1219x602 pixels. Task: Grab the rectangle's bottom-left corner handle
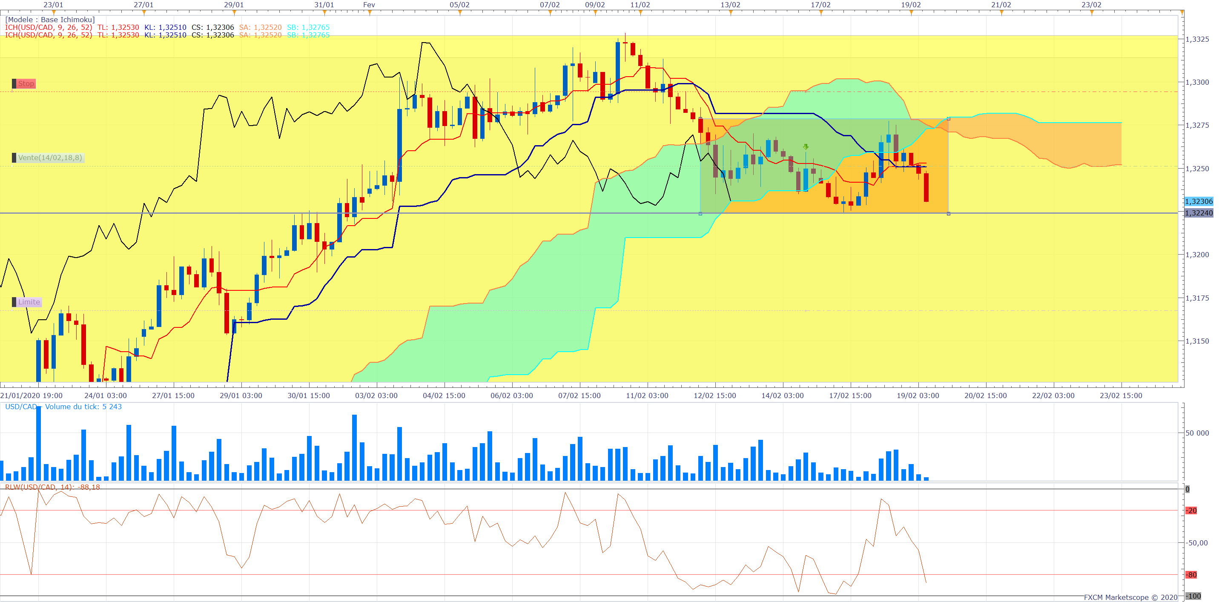[x=700, y=214]
